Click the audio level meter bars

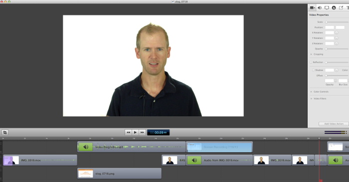(336, 132)
